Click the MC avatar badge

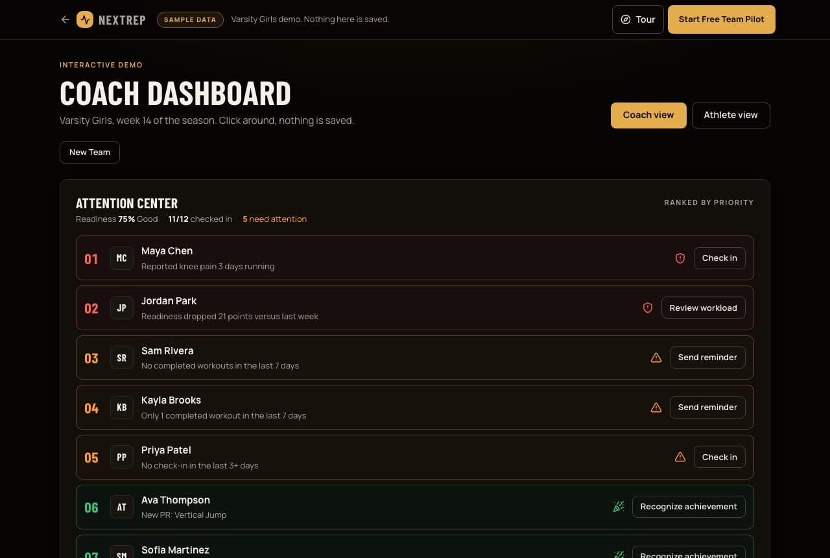click(122, 258)
